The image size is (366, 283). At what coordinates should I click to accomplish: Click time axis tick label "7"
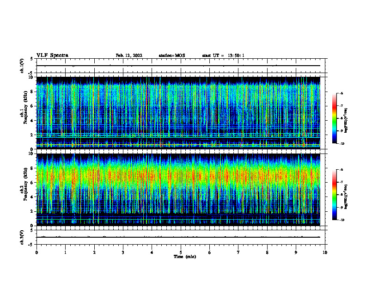238,252
